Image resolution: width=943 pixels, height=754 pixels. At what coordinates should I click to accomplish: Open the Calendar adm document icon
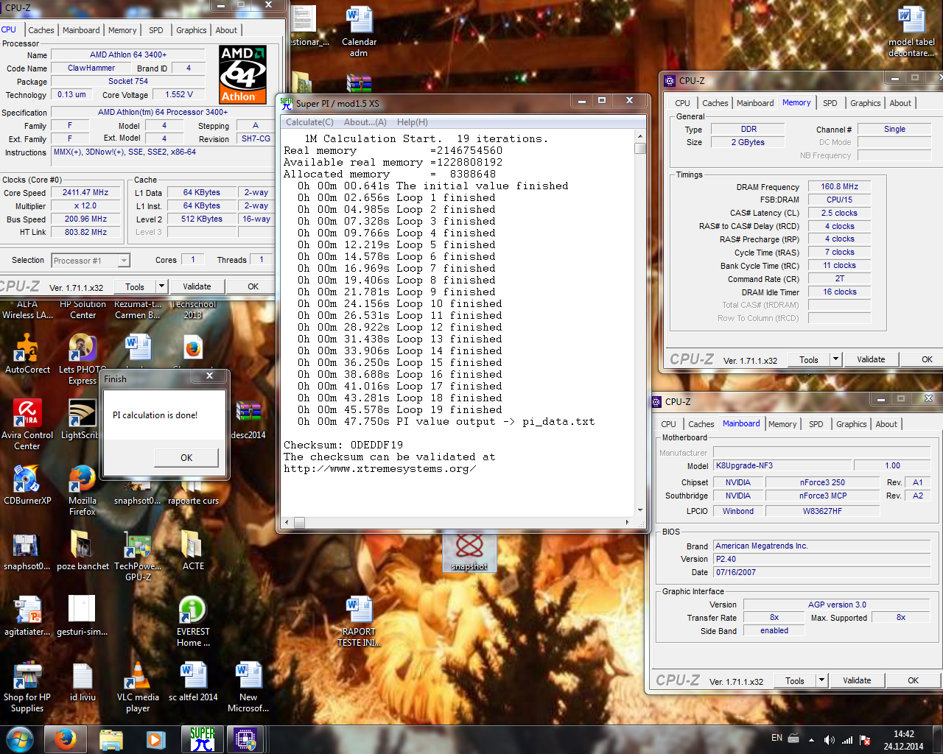click(x=359, y=32)
